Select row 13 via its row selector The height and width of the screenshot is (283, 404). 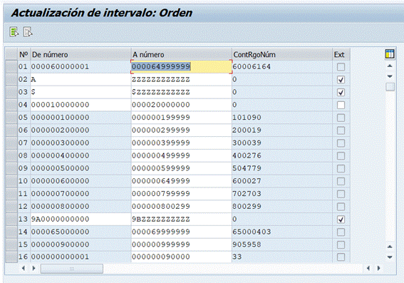coord(11,220)
